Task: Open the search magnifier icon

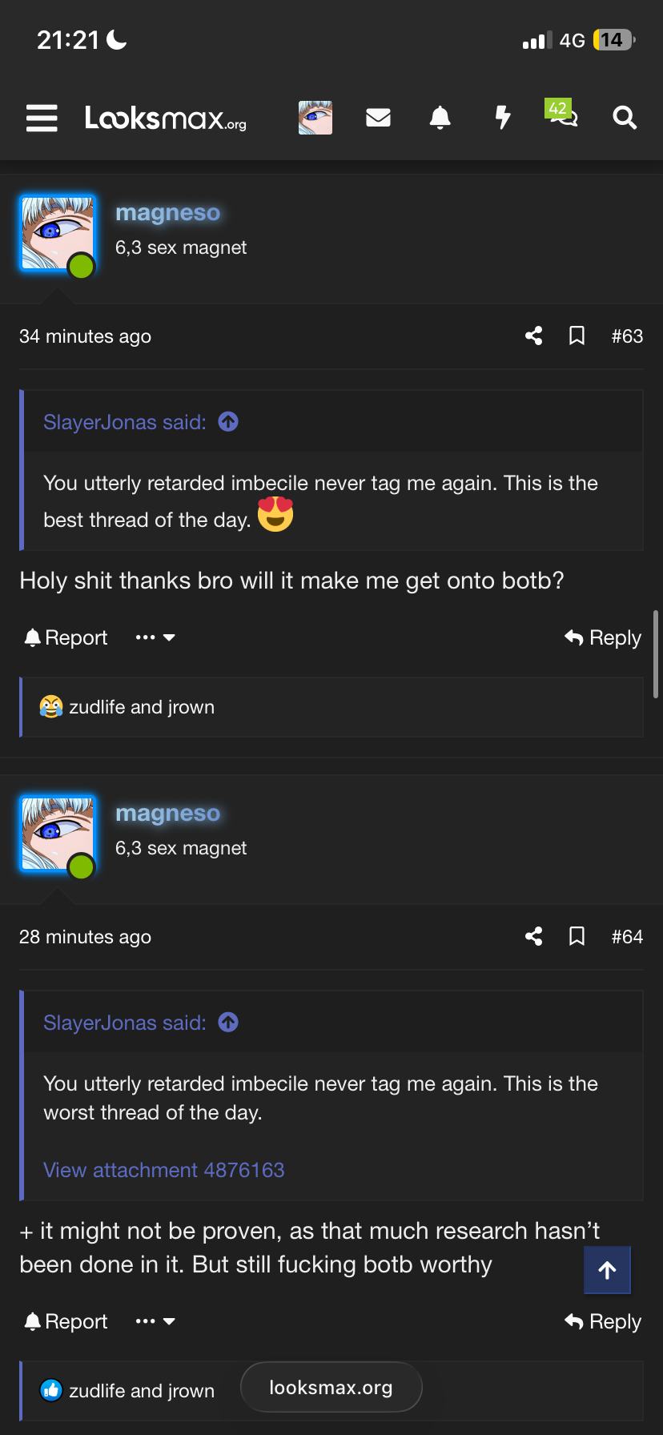Action: (x=625, y=118)
